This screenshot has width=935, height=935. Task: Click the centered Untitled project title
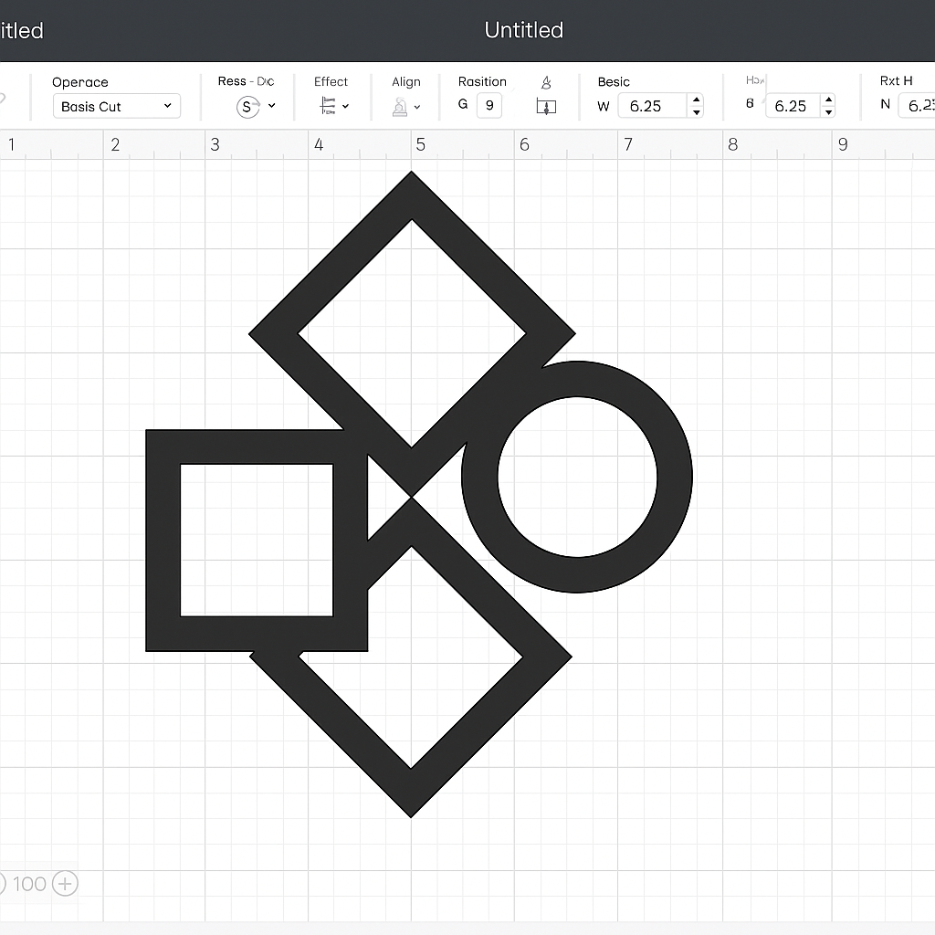click(x=523, y=30)
